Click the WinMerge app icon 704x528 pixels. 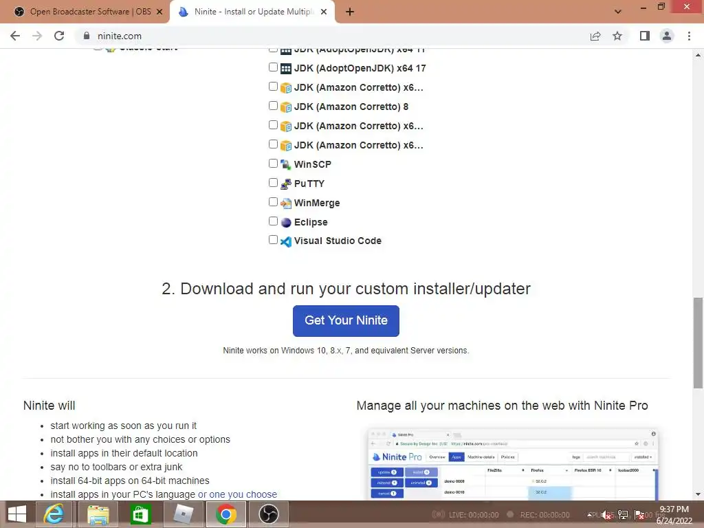[286, 203]
